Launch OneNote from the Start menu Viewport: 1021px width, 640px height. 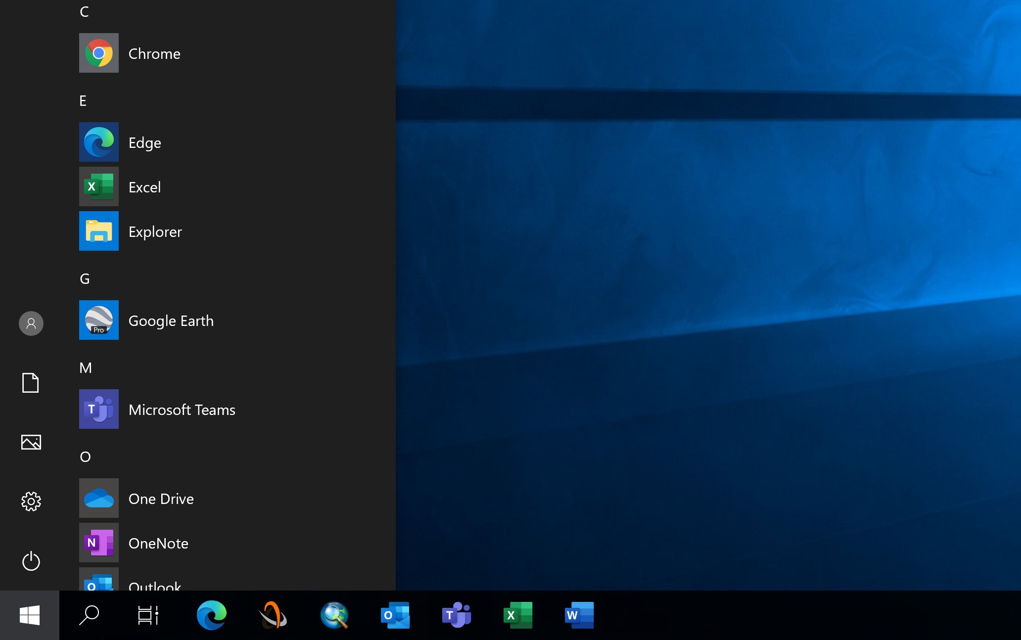pyautogui.click(x=158, y=543)
